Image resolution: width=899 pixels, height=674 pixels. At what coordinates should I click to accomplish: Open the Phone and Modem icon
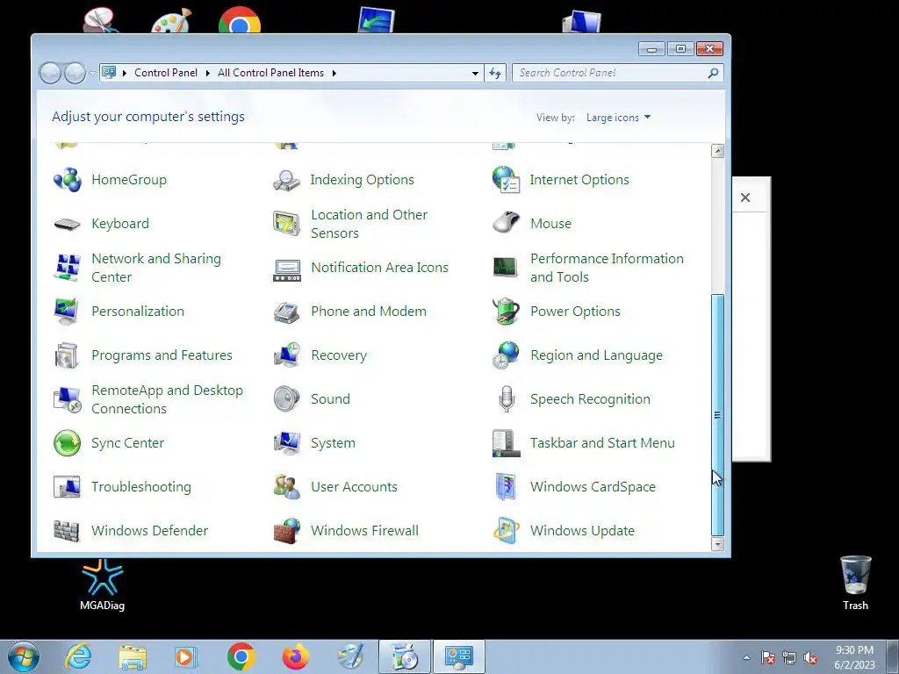(287, 312)
